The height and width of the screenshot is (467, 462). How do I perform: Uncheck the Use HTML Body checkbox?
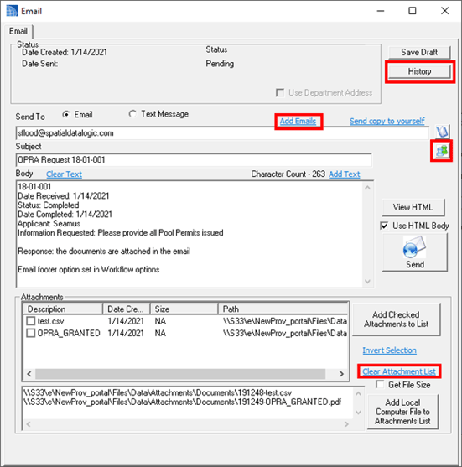tap(384, 226)
